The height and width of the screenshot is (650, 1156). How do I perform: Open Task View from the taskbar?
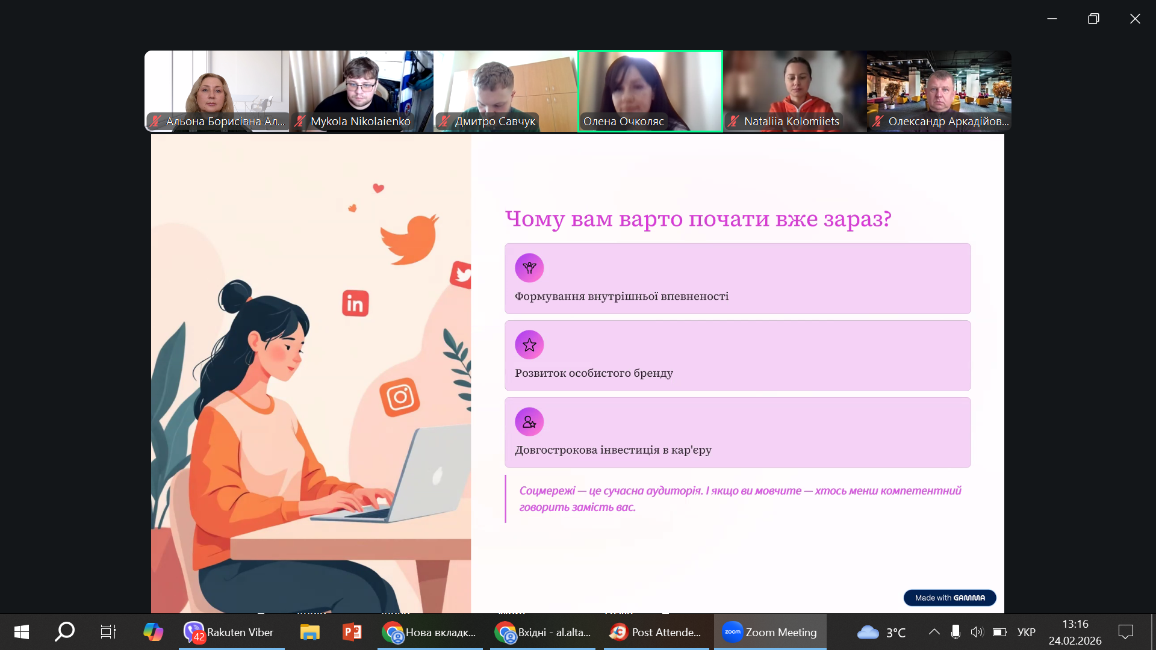[x=108, y=632]
